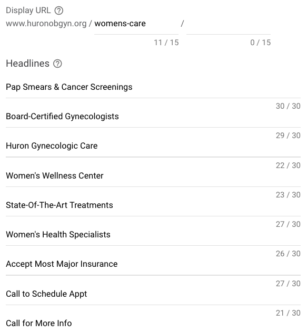Click the Headlines section label
The width and height of the screenshot is (307, 334).
tap(27, 64)
